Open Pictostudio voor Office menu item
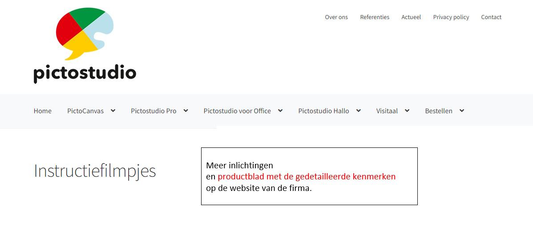 coord(237,111)
